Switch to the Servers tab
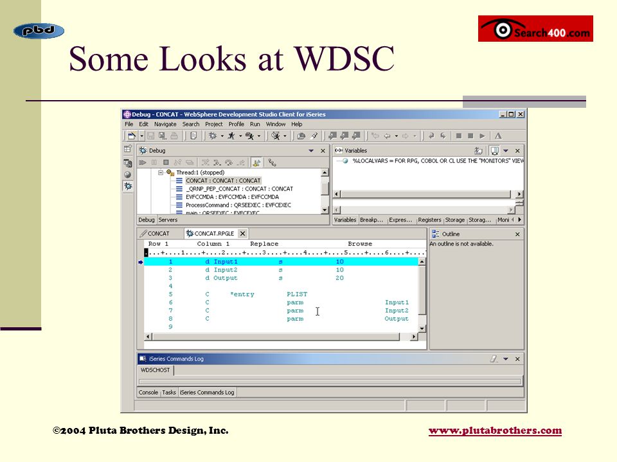Screen dimensions: 617x462 pyautogui.click(x=168, y=220)
